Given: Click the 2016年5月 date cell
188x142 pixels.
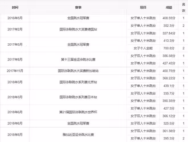Looking at the screenshot, I should 15,18.
